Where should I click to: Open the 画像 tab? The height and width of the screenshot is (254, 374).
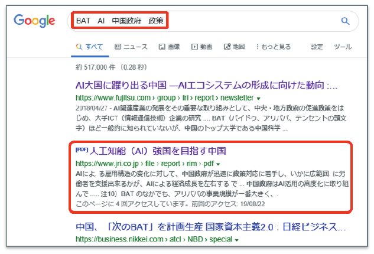tap(169, 47)
